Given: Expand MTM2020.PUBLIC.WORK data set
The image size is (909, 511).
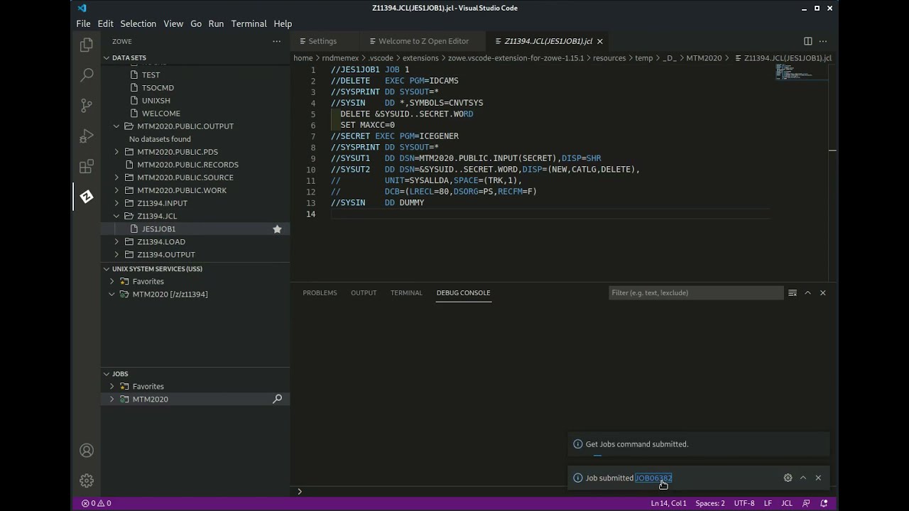Looking at the screenshot, I should [116, 190].
